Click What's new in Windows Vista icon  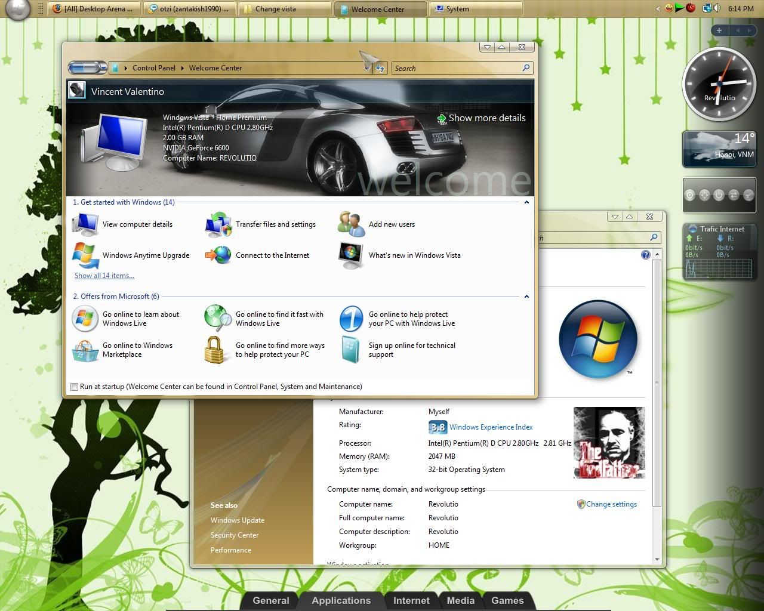[x=351, y=255]
